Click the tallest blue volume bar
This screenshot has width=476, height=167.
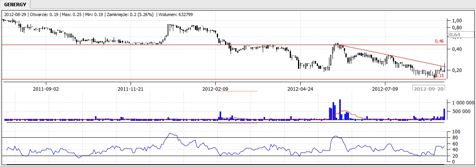pos(340,110)
